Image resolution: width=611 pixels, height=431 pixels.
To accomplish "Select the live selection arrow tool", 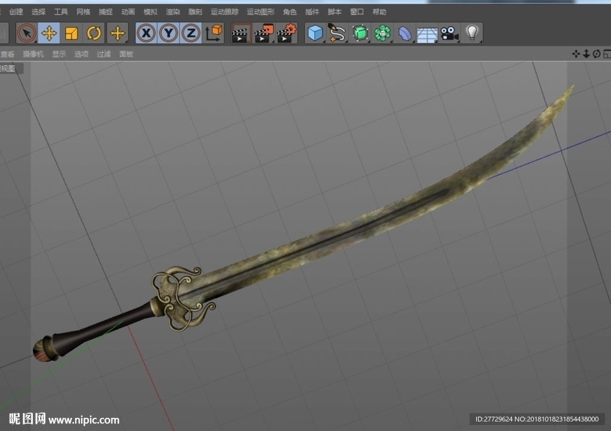I will click(x=26, y=33).
